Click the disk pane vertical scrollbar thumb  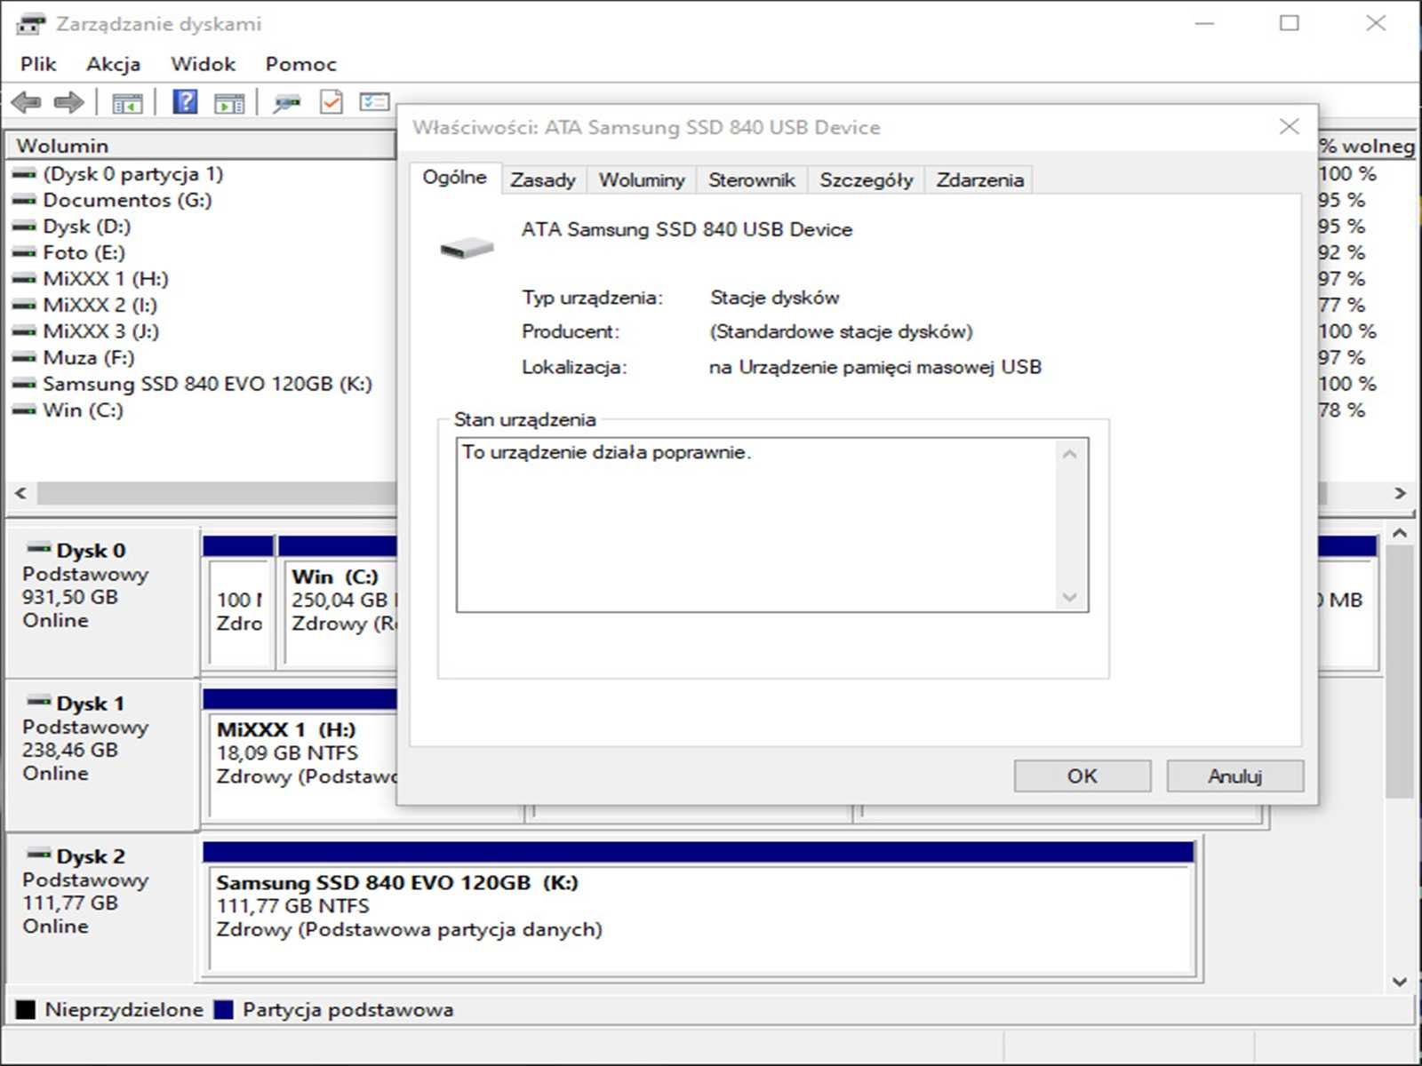coord(1400,672)
